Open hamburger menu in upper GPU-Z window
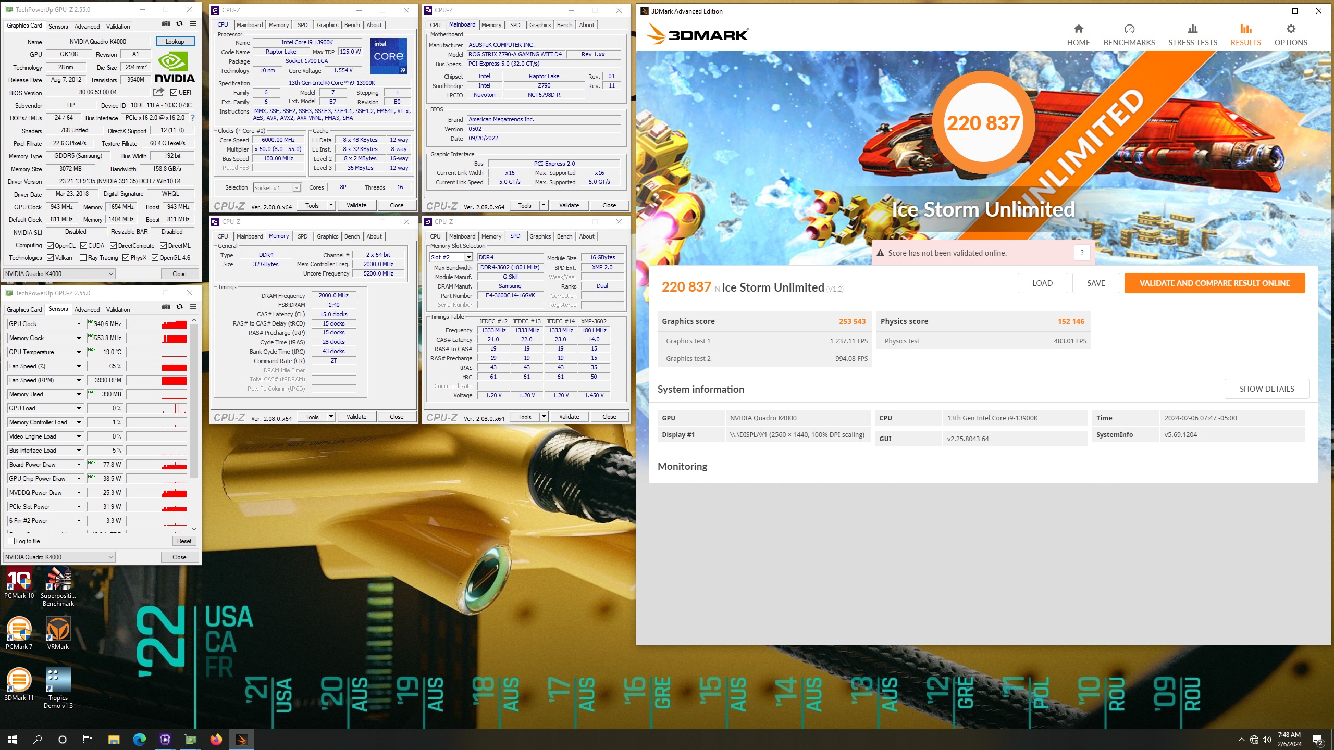1334x750 pixels. tap(193, 23)
